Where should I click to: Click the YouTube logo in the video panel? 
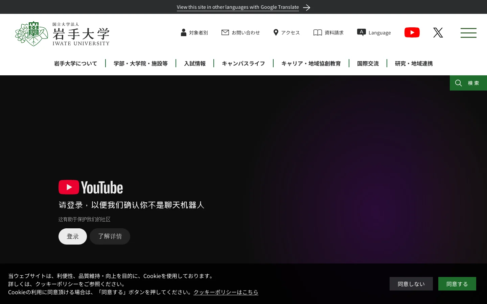click(91, 187)
